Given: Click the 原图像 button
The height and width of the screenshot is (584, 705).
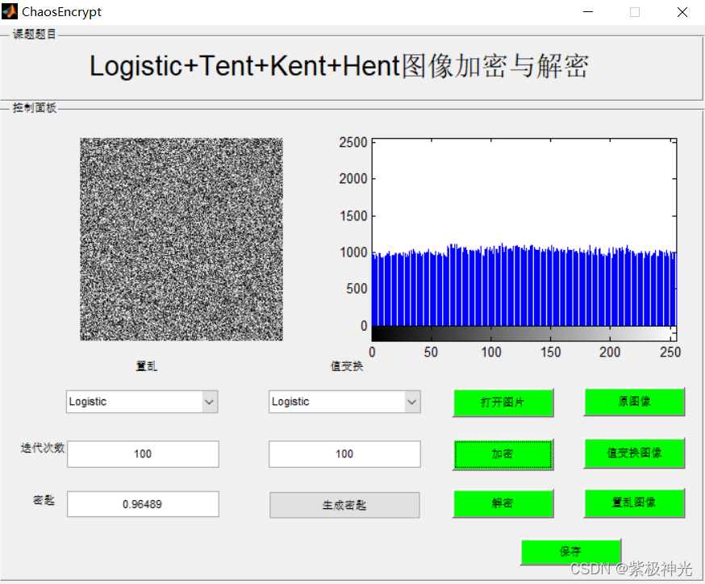Looking at the screenshot, I should pyautogui.click(x=634, y=402).
